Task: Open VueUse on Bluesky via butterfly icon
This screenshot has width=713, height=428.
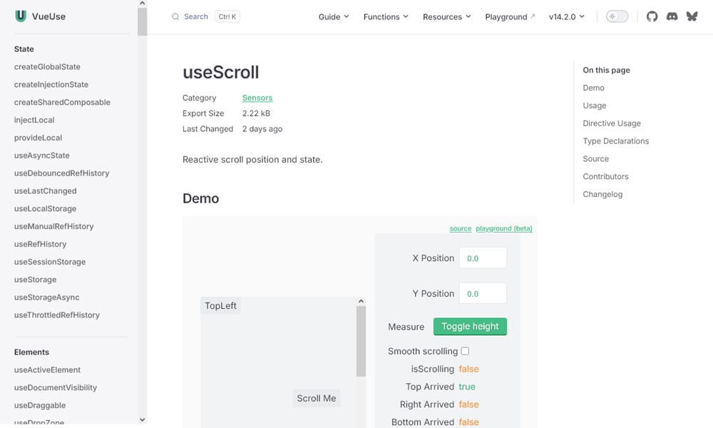Action: tap(692, 16)
